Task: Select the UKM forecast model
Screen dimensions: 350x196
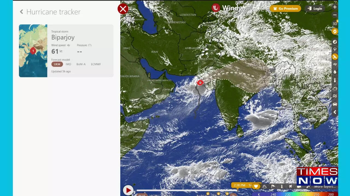Action: point(57,64)
